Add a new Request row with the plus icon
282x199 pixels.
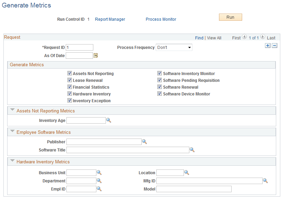pyautogui.click(x=268, y=45)
